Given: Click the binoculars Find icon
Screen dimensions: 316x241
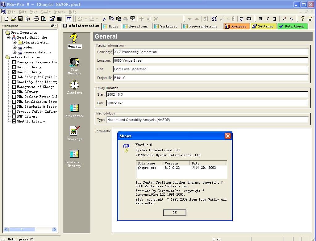Looking at the screenshot, I should click(x=249, y=19).
